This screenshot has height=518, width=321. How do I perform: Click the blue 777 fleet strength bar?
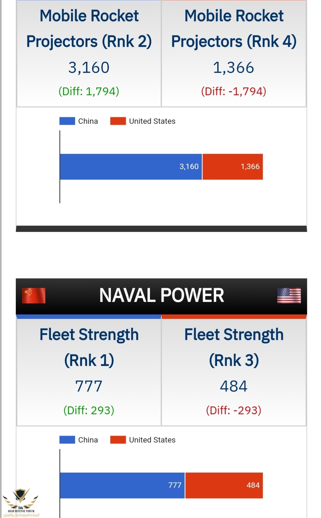(x=122, y=486)
